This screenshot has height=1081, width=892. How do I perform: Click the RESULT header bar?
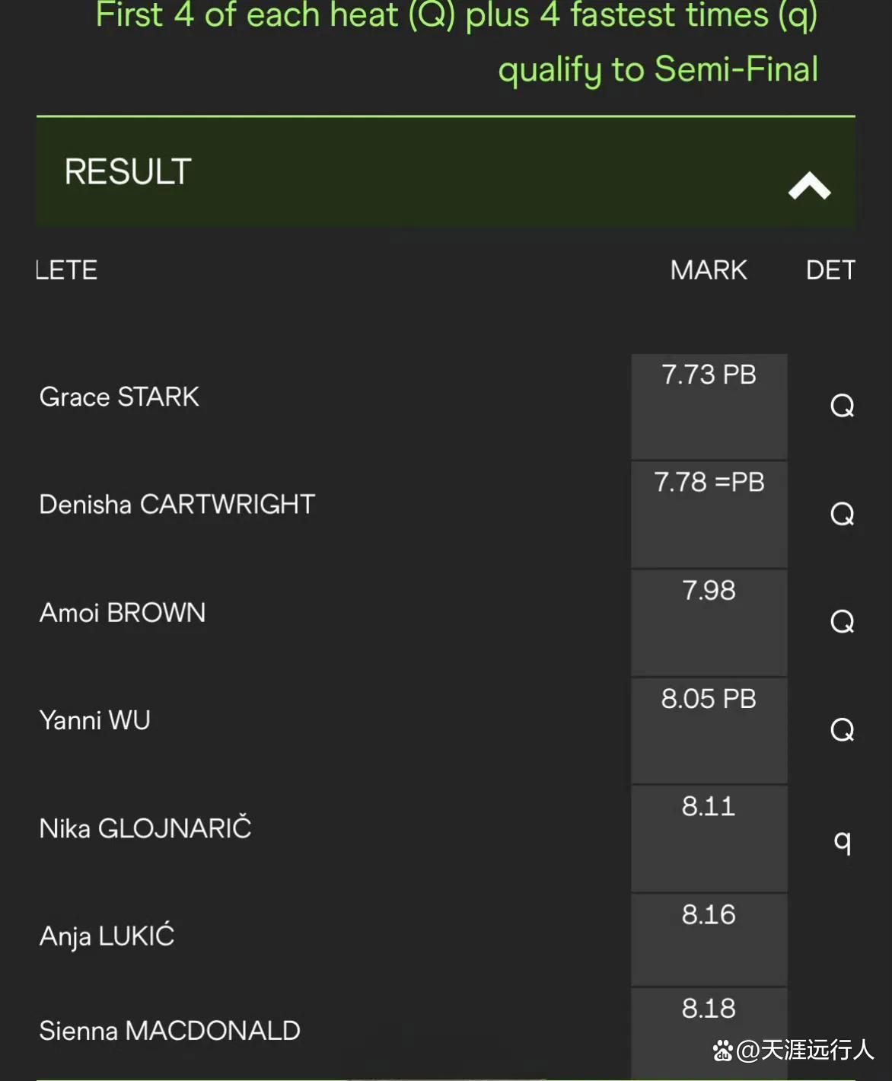point(446,172)
